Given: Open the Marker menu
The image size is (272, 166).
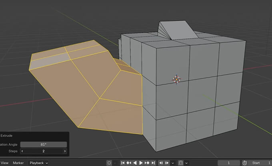Looking at the screenshot, I should tap(18, 163).
